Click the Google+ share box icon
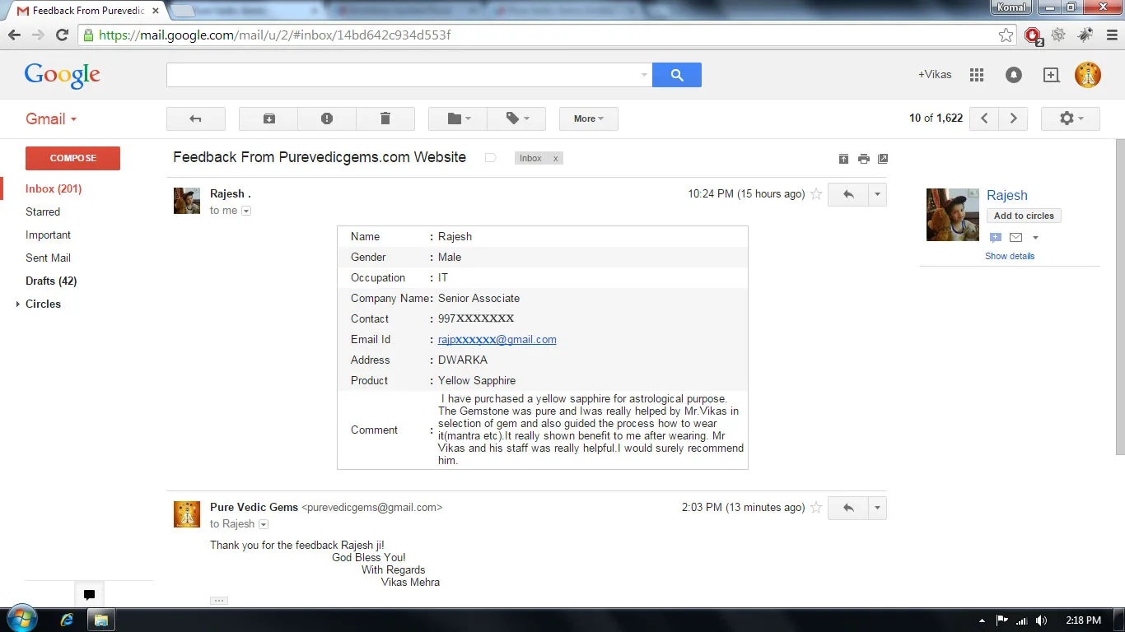The width and height of the screenshot is (1125, 632). (x=1051, y=75)
